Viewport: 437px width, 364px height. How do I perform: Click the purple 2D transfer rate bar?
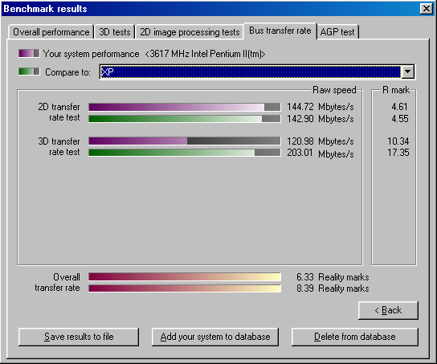(185, 107)
